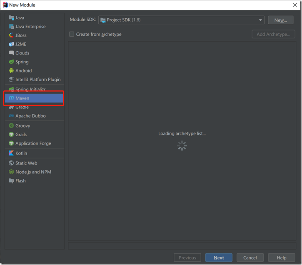Click the Loading archetype list text
302x265 pixels.
pos(182,133)
